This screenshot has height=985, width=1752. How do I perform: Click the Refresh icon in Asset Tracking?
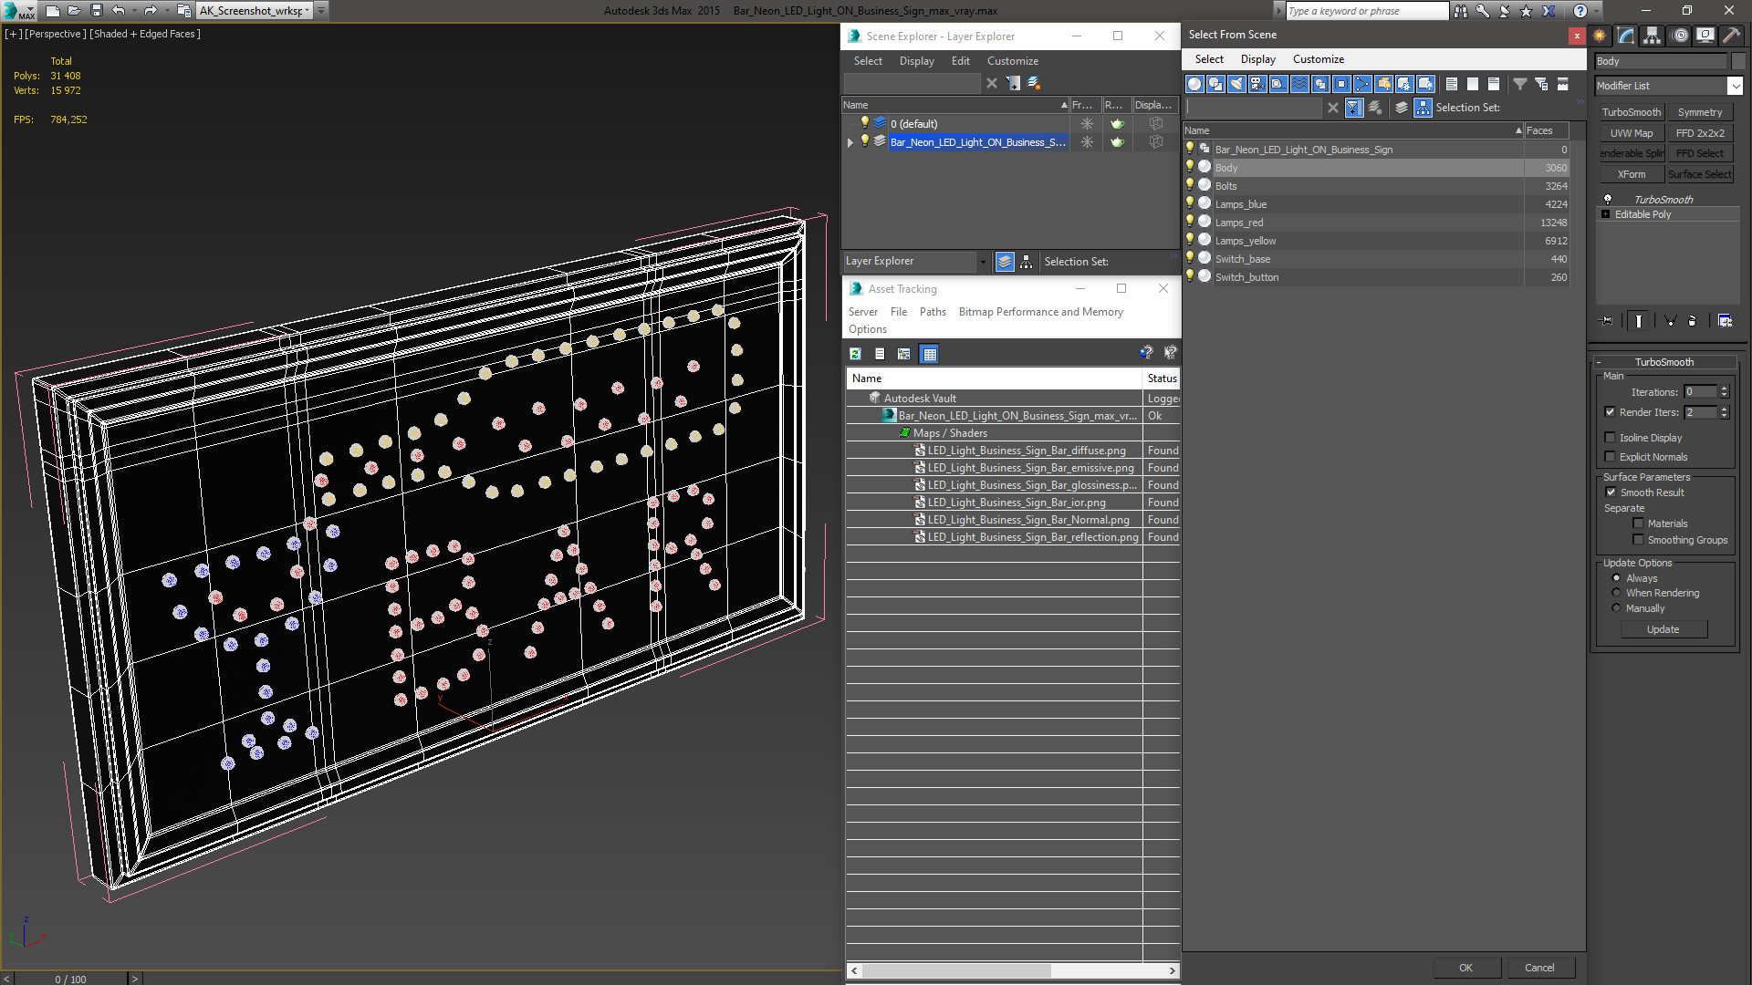coord(855,354)
